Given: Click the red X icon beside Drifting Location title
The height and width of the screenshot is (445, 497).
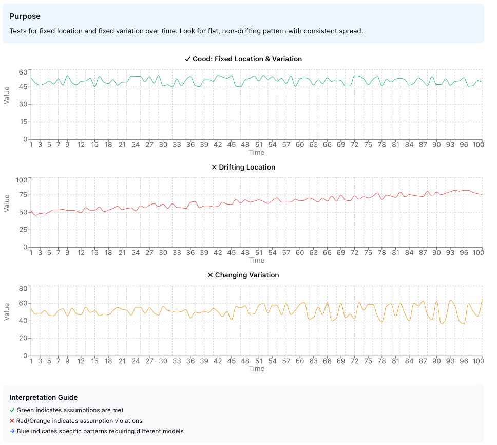Looking at the screenshot, I should 213,167.
